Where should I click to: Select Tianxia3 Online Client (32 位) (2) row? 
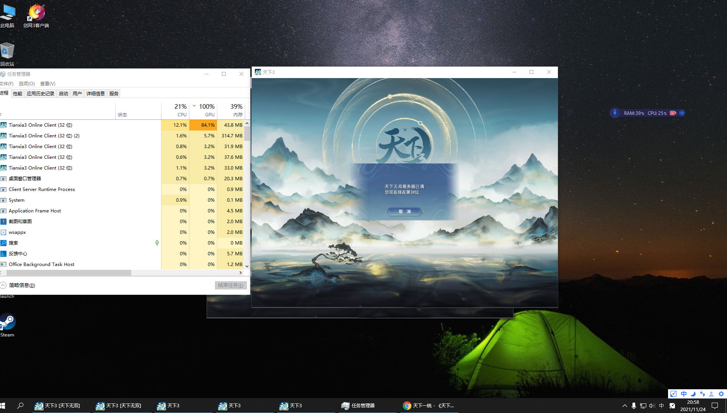[122, 136]
